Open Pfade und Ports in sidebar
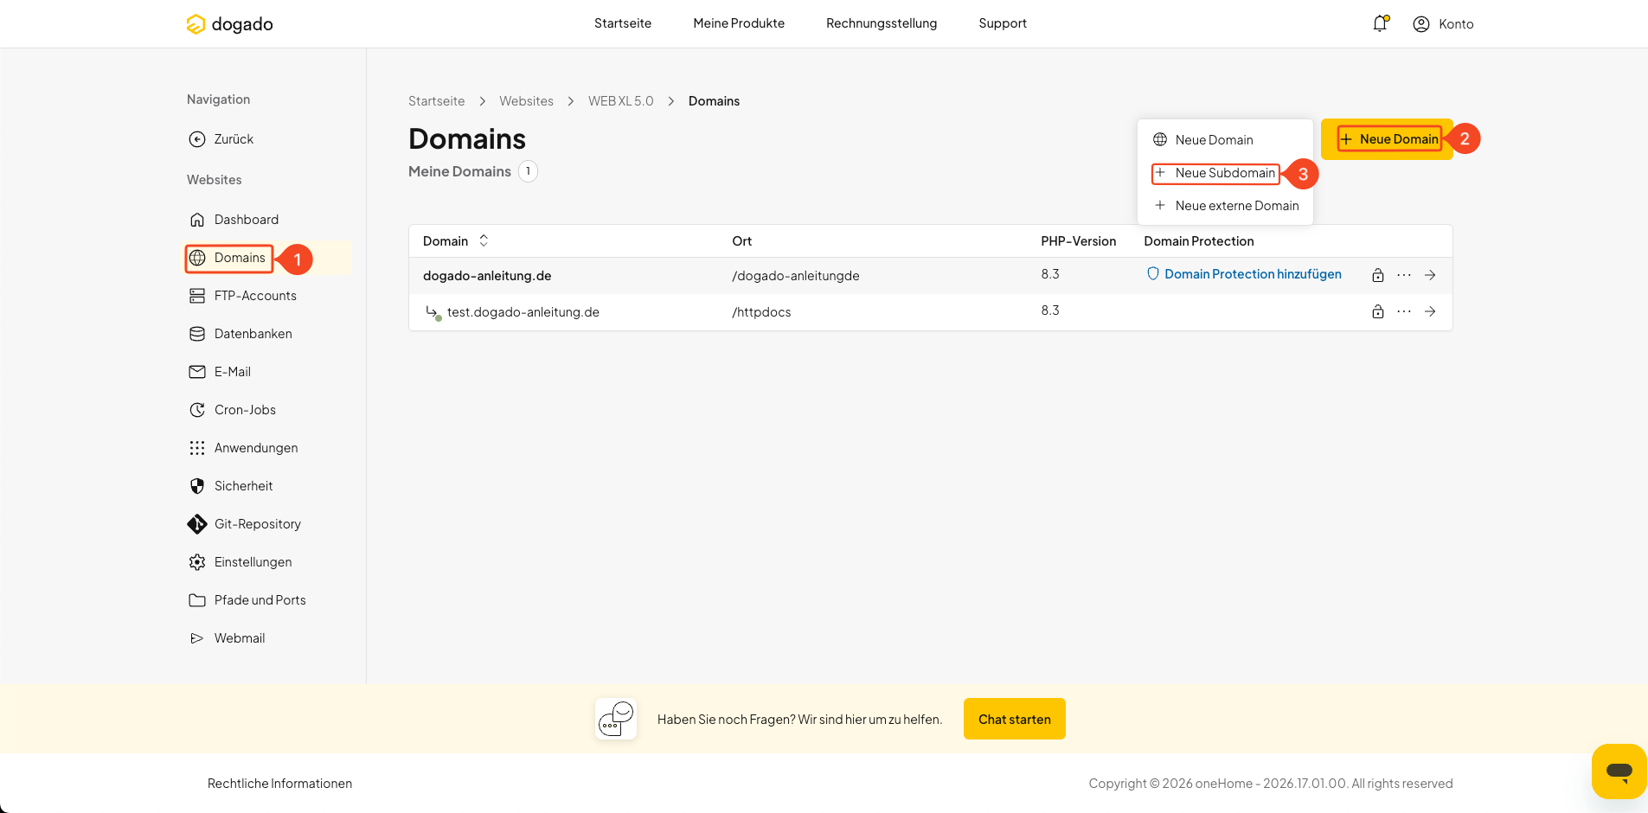1648x813 pixels. (x=247, y=600)
